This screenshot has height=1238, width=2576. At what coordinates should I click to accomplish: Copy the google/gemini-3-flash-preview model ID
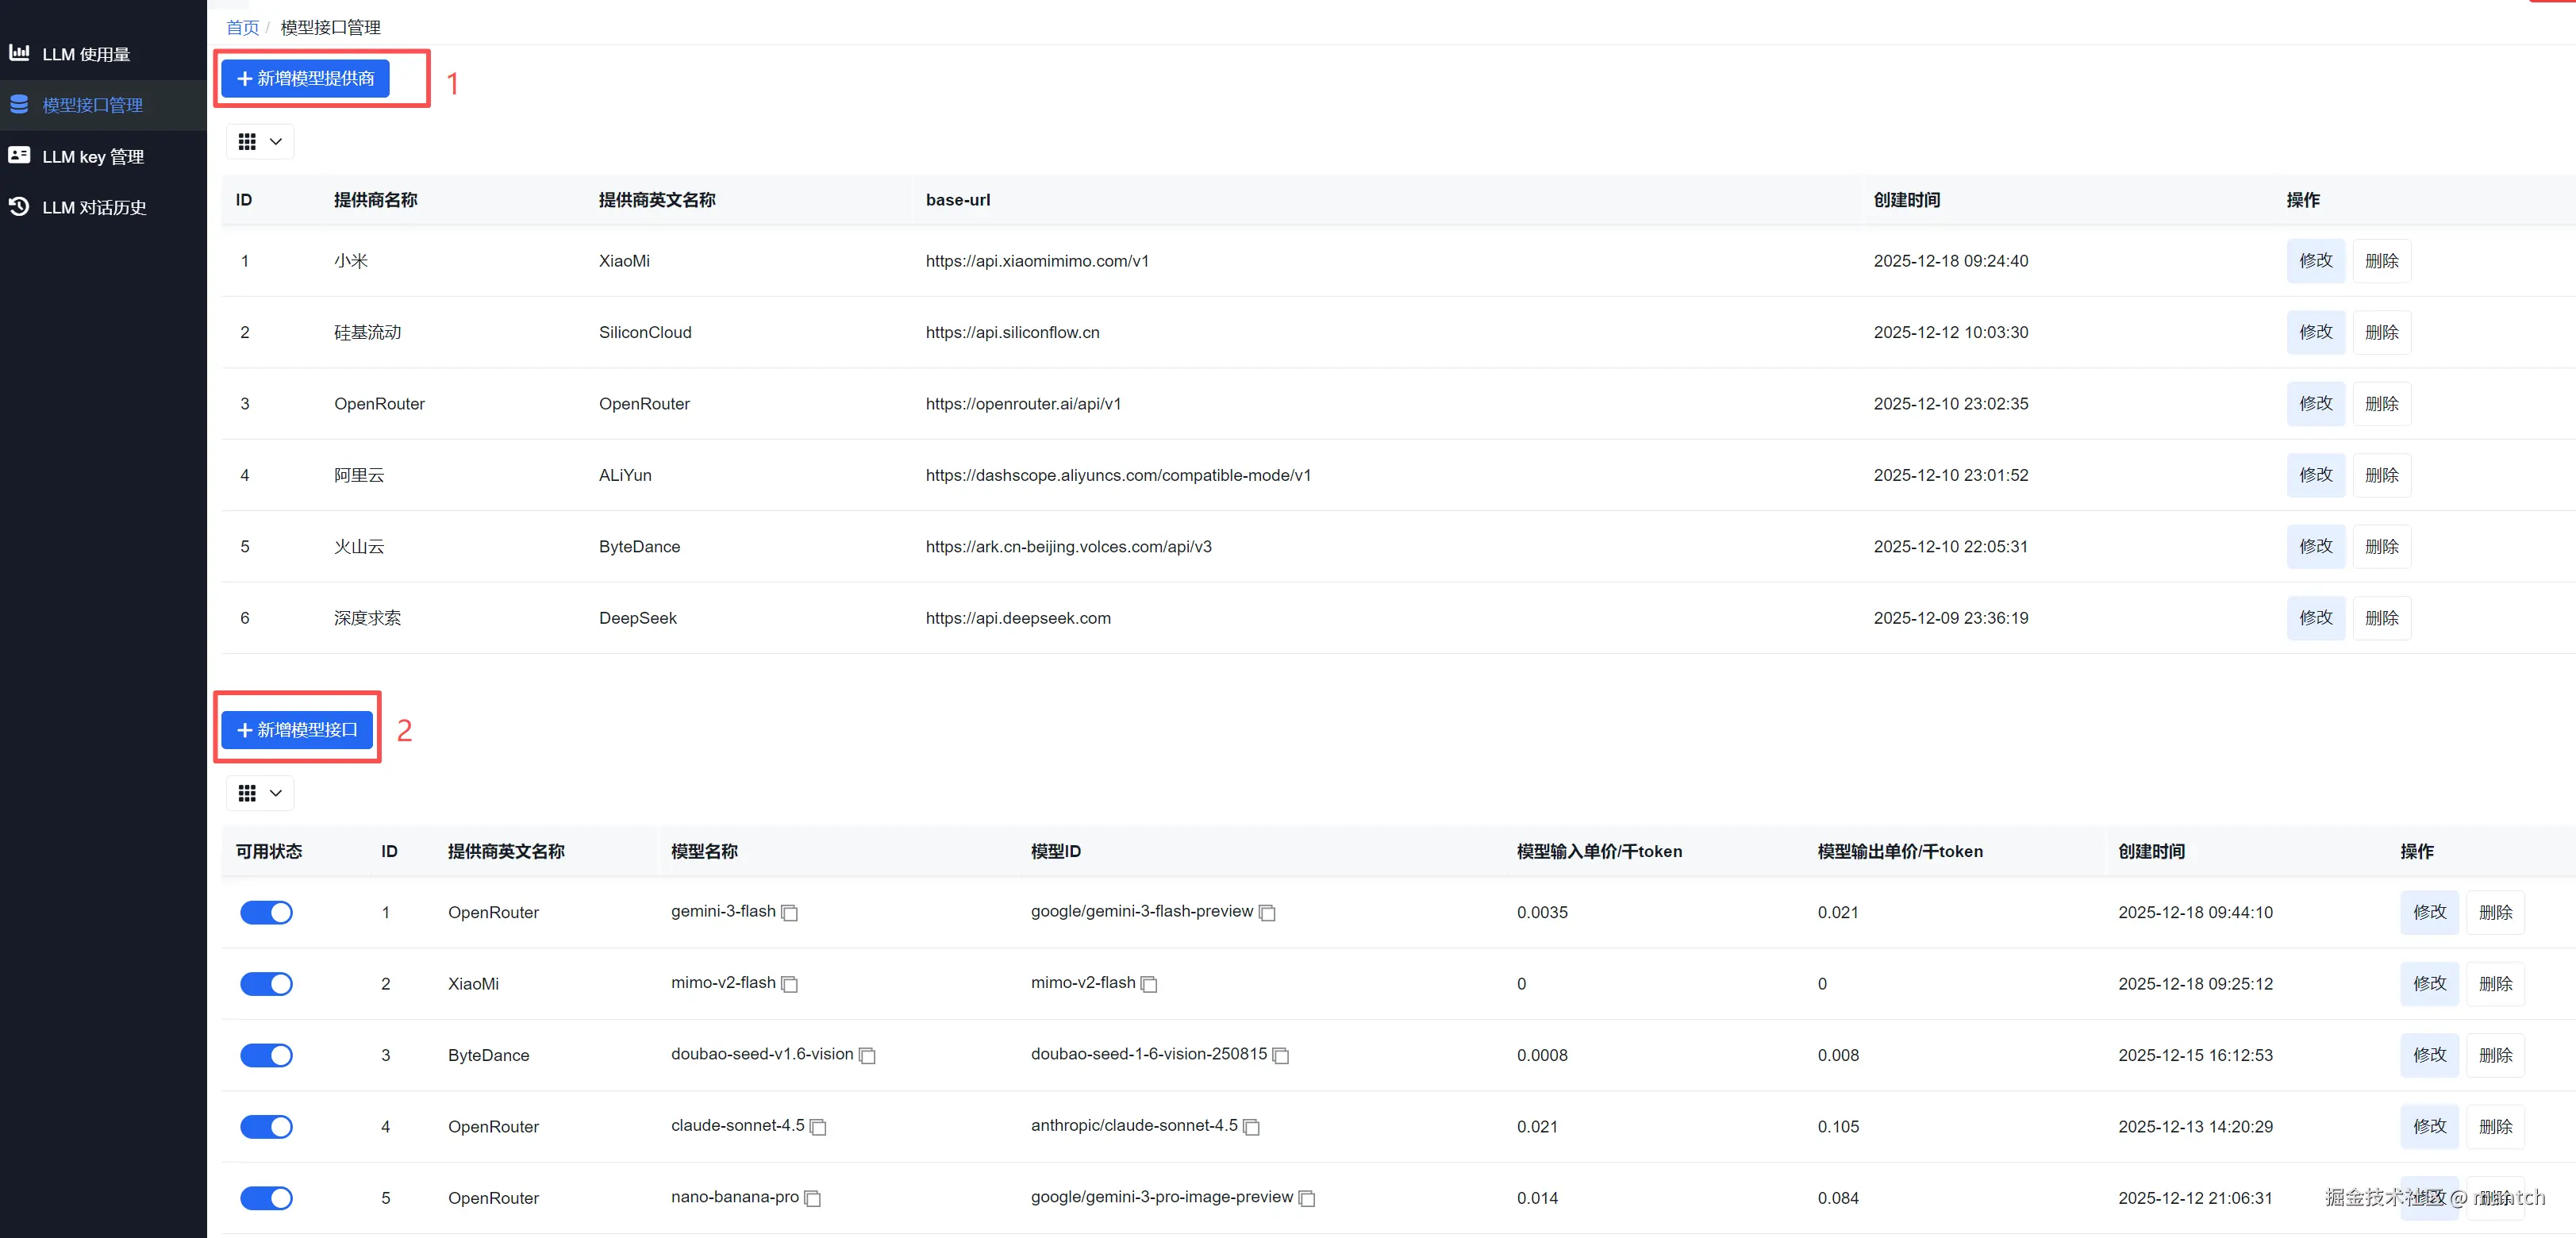click(1267, 913)
